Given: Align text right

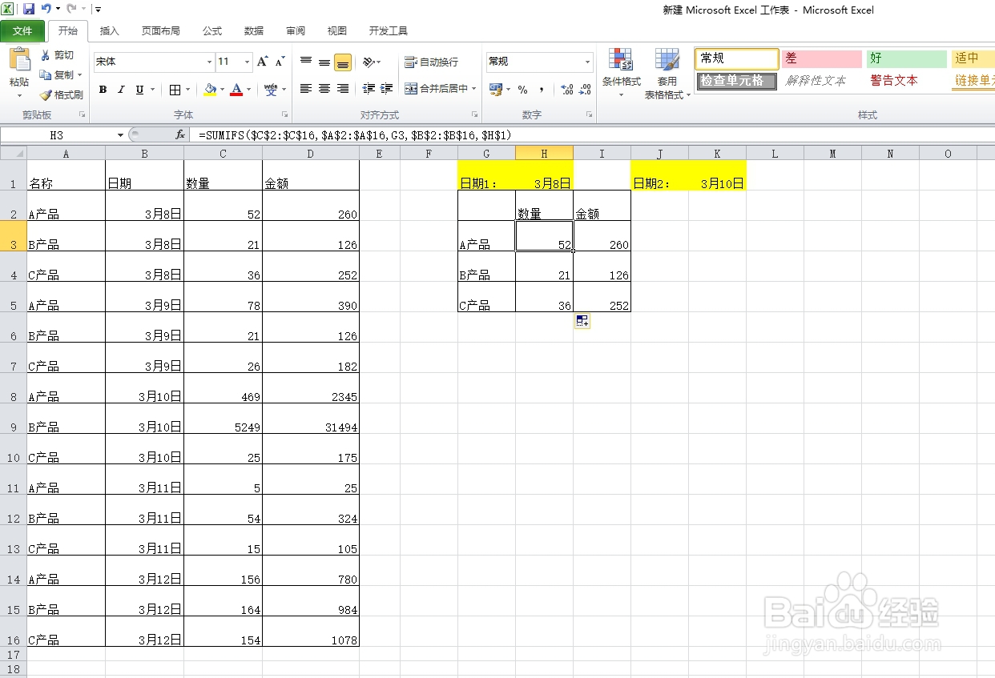Looking at the screenshot, I should tap(343, 89).
